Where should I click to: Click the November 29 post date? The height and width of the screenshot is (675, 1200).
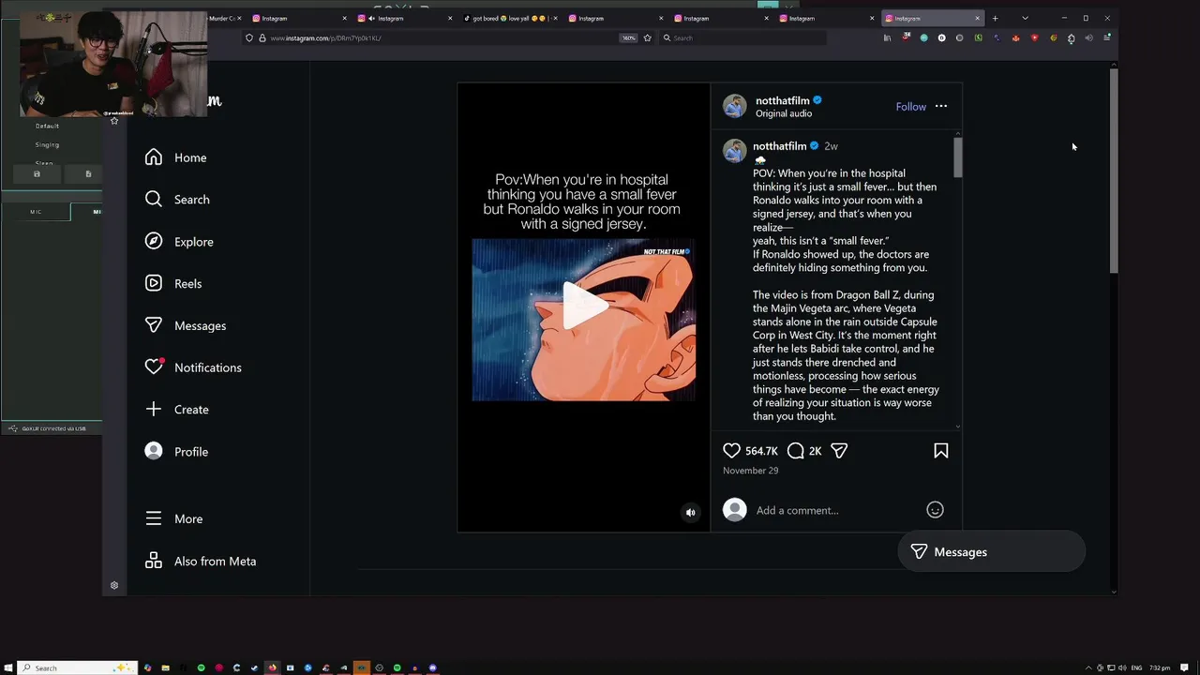[750, 471]
